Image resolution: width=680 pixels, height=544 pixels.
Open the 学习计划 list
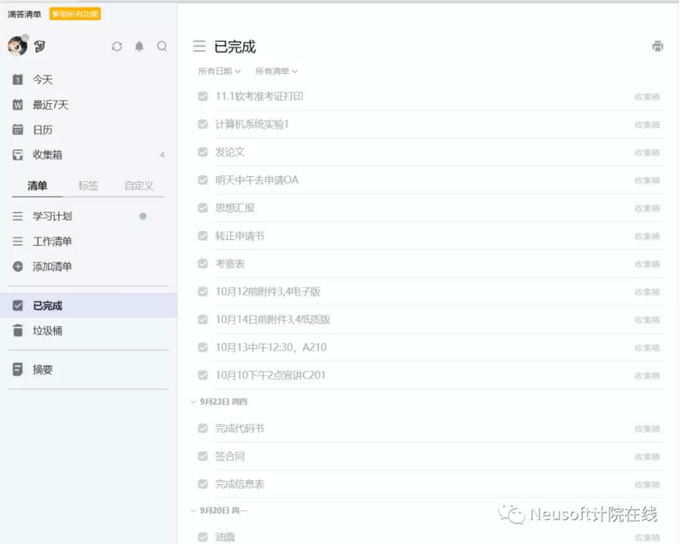(x=52, y=216)
